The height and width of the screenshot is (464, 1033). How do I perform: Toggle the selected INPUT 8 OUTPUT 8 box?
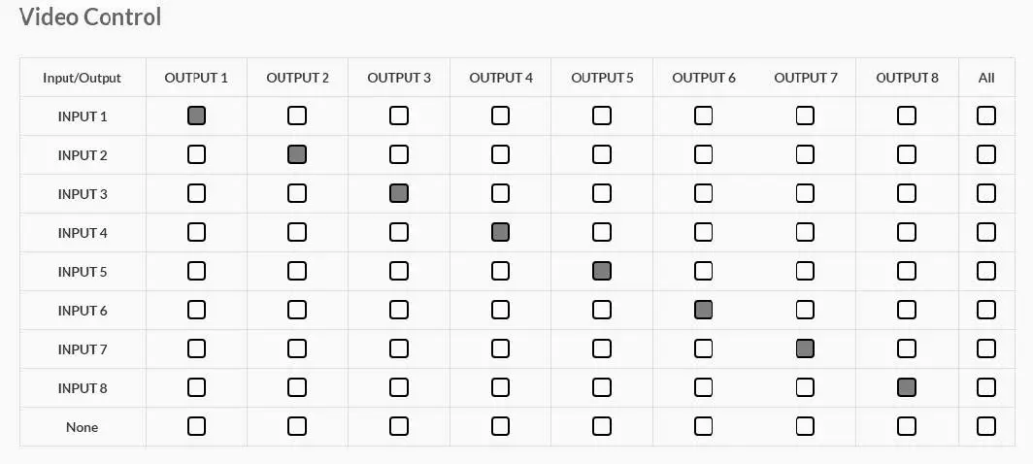(x=907, y=387)
